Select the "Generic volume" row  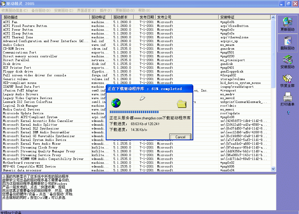point(136,79)
